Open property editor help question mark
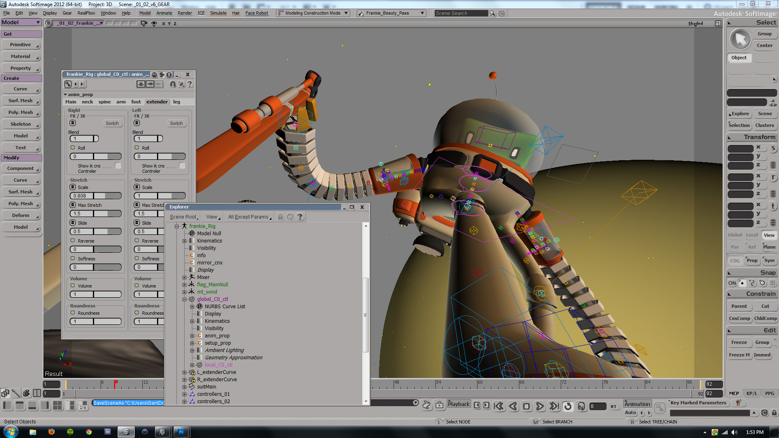 189,84
